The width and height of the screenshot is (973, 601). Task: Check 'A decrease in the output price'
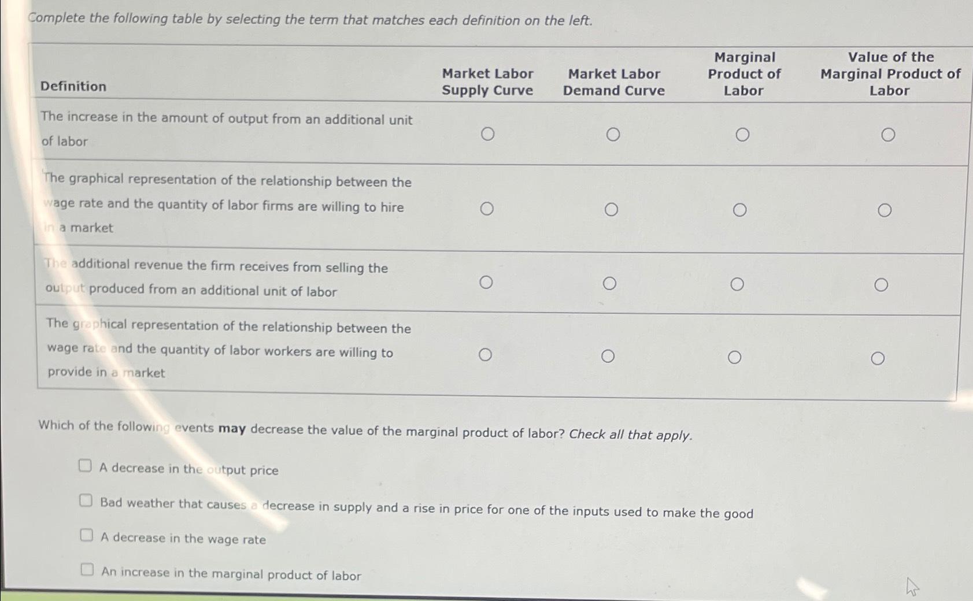(x=86, y=465)
